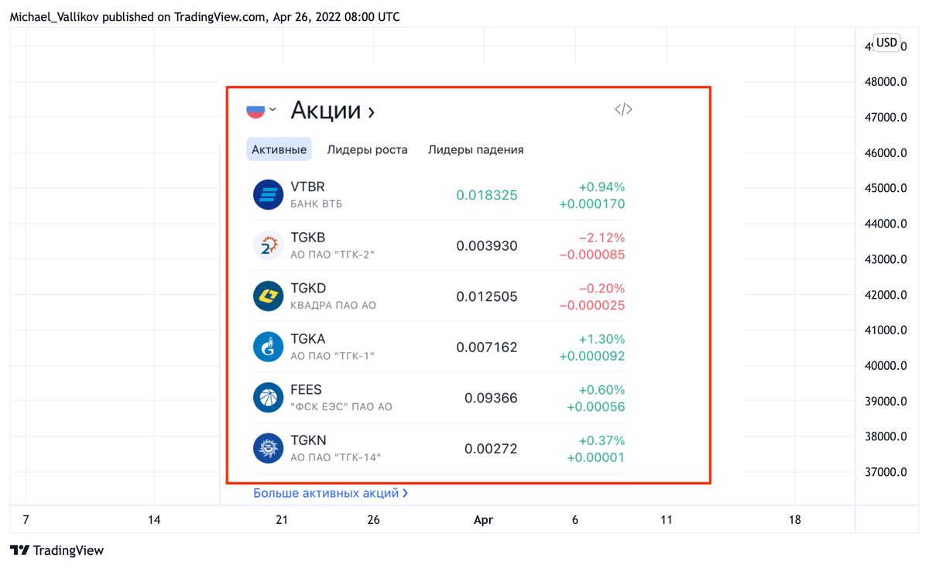Click the TGKD Квадра logo icon
This screenshot has height=568, width=929.
coord(268,296)
